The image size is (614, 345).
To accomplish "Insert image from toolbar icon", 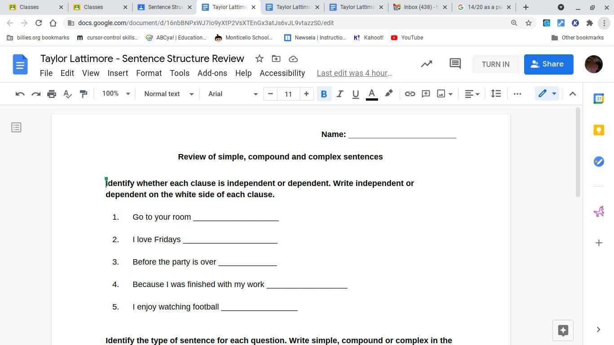I will (x=441, y=94).
